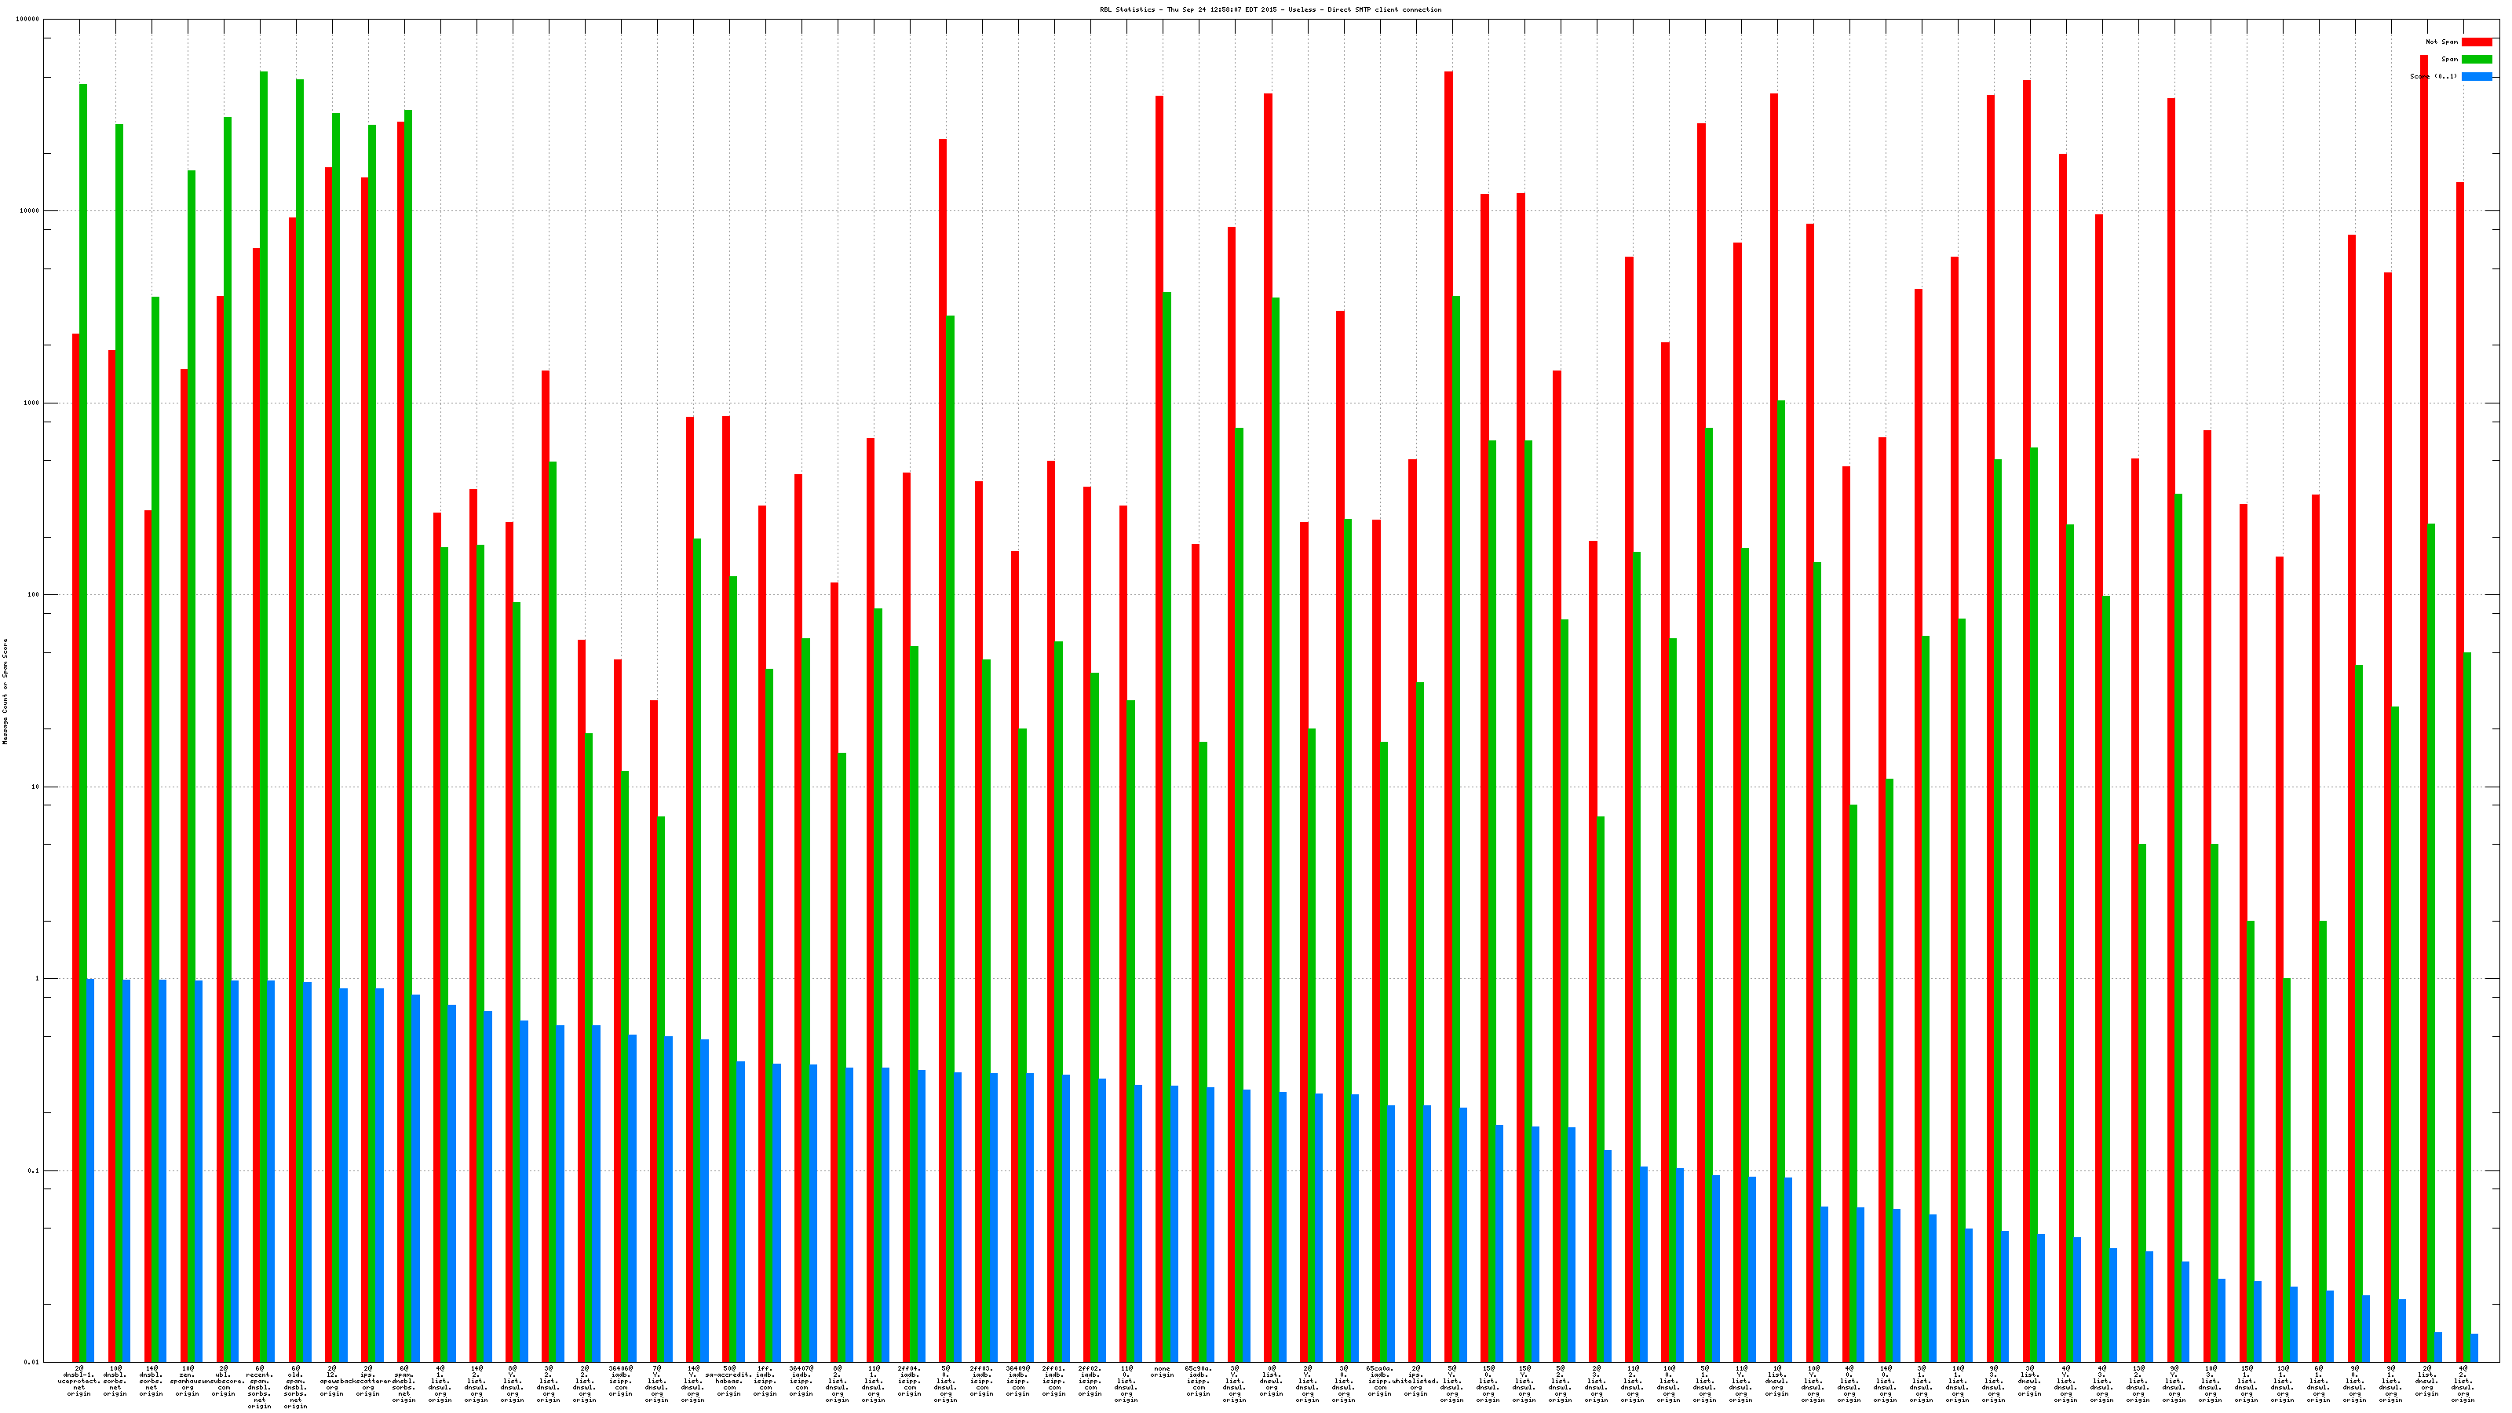Click the 0.01 y-axis tick label
This screenshot has height=1413, width=2512.
tap(31, 1362)
